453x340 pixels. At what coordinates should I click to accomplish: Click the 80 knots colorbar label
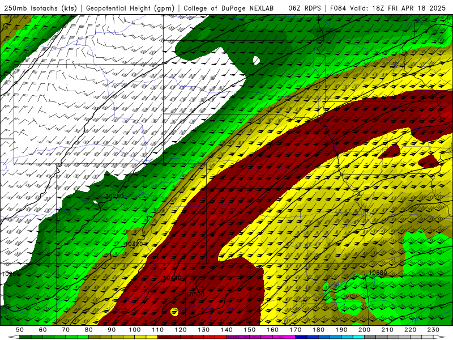89,330
